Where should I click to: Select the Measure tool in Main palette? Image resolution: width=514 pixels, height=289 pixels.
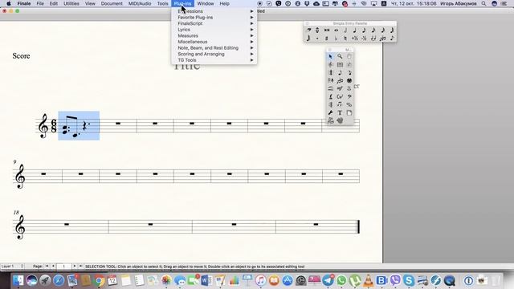click(340, 64)
